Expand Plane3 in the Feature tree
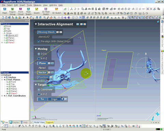The width and height of the screenshot is (164, 131). pyautogui.click(x=2, y=43)
